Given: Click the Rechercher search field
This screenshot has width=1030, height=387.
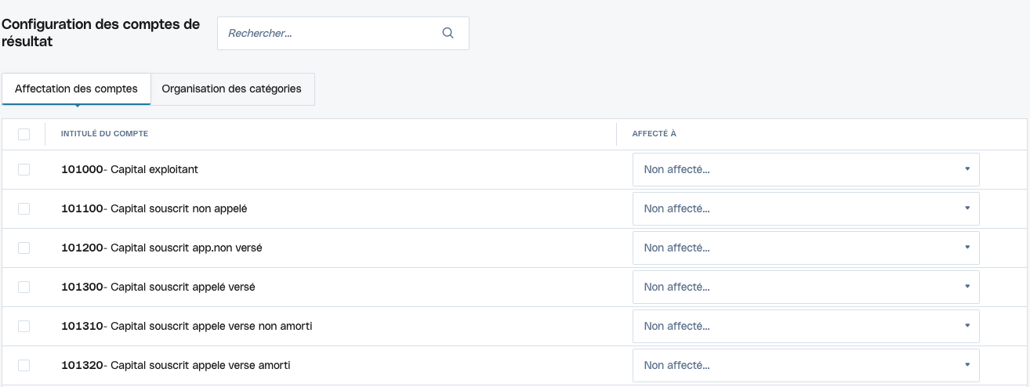Looking at the screenshot, I should [329, 34].
